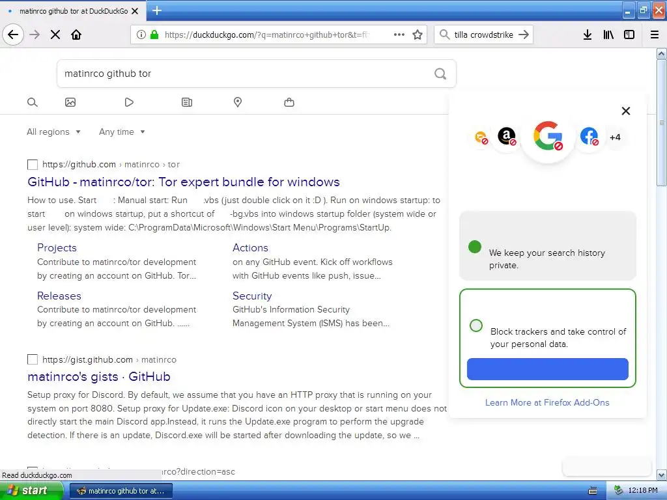Open the downloads panel
Image resolution: width=667 pixels, height=500 pixels.
pyautogui.click(x=588, y=35)
